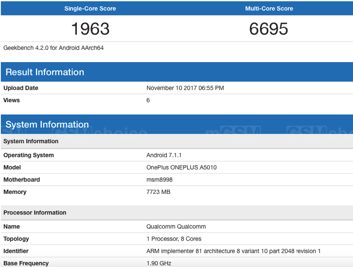Click the Model label

(x=12, y=167)
